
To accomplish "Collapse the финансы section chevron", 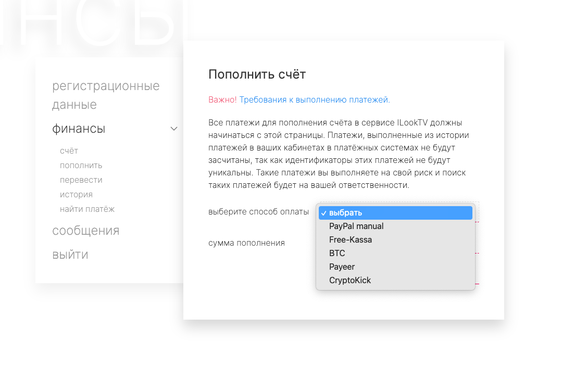I will (x=174, y=129).
